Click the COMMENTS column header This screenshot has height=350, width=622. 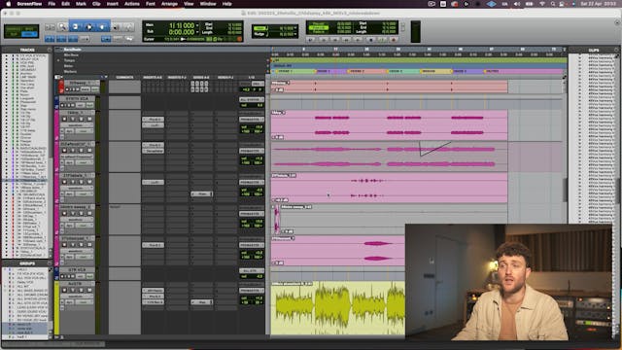[124, 77]
